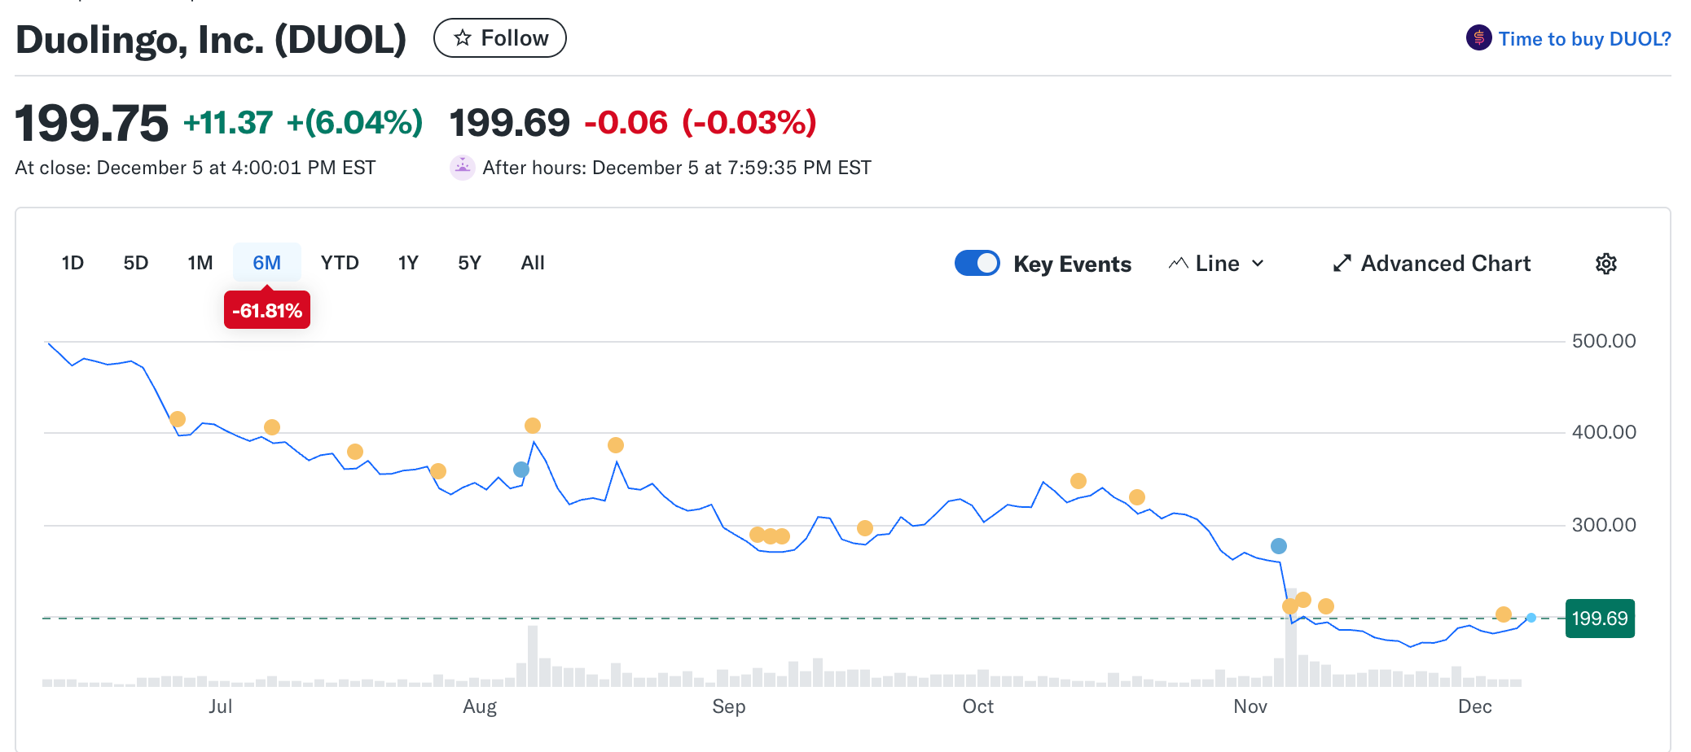Click the Dec x-axis label

click(x=1475, y=706)
